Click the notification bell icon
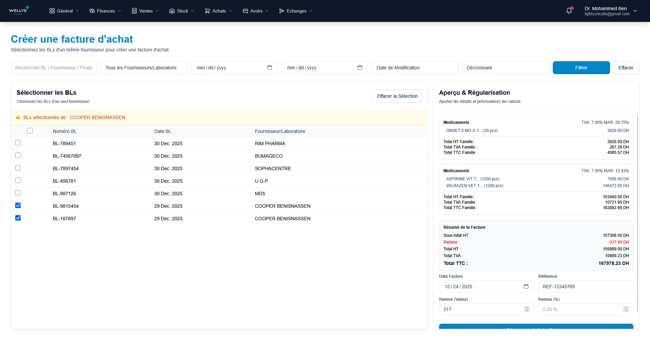The image size is (650, 340). point(569,11)
